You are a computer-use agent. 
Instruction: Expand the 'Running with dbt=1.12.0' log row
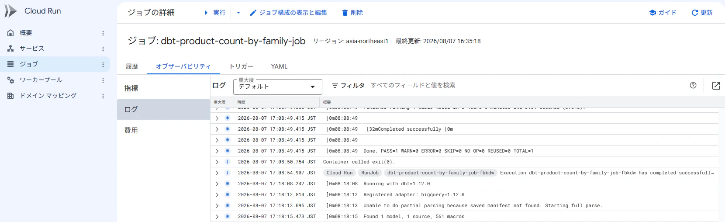217,184
